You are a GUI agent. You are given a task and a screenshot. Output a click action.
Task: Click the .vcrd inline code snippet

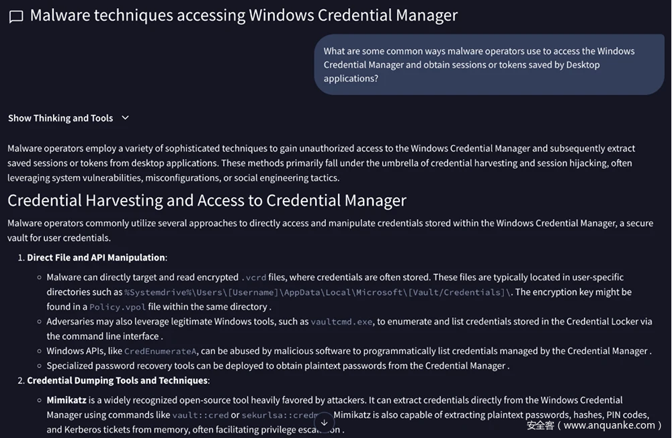(x=253, y=277)
